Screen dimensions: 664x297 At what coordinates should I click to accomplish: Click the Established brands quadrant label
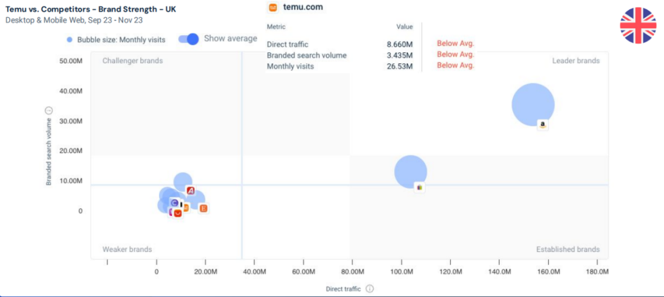[x=567, y=250]
